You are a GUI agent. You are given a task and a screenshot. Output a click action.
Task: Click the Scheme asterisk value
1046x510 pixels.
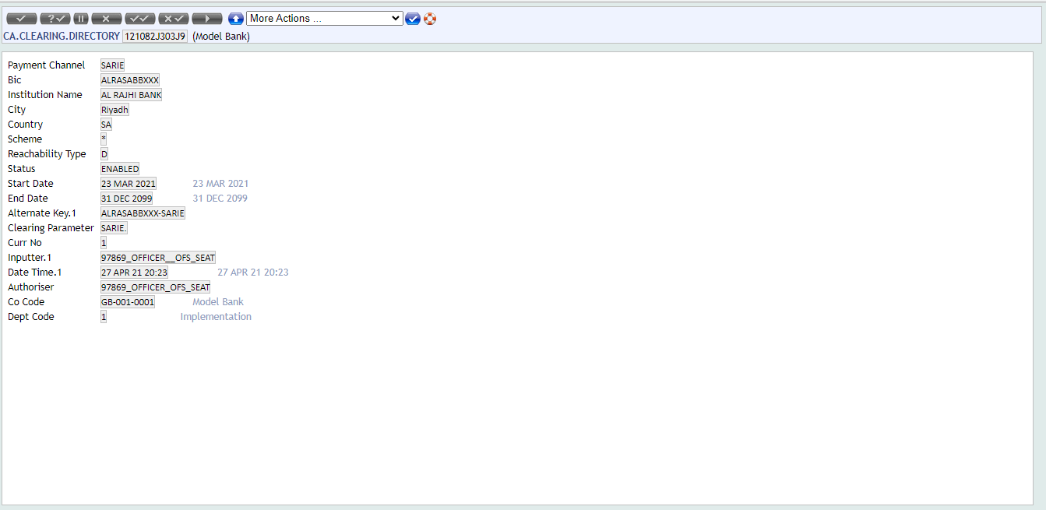[x=104, y=139]
